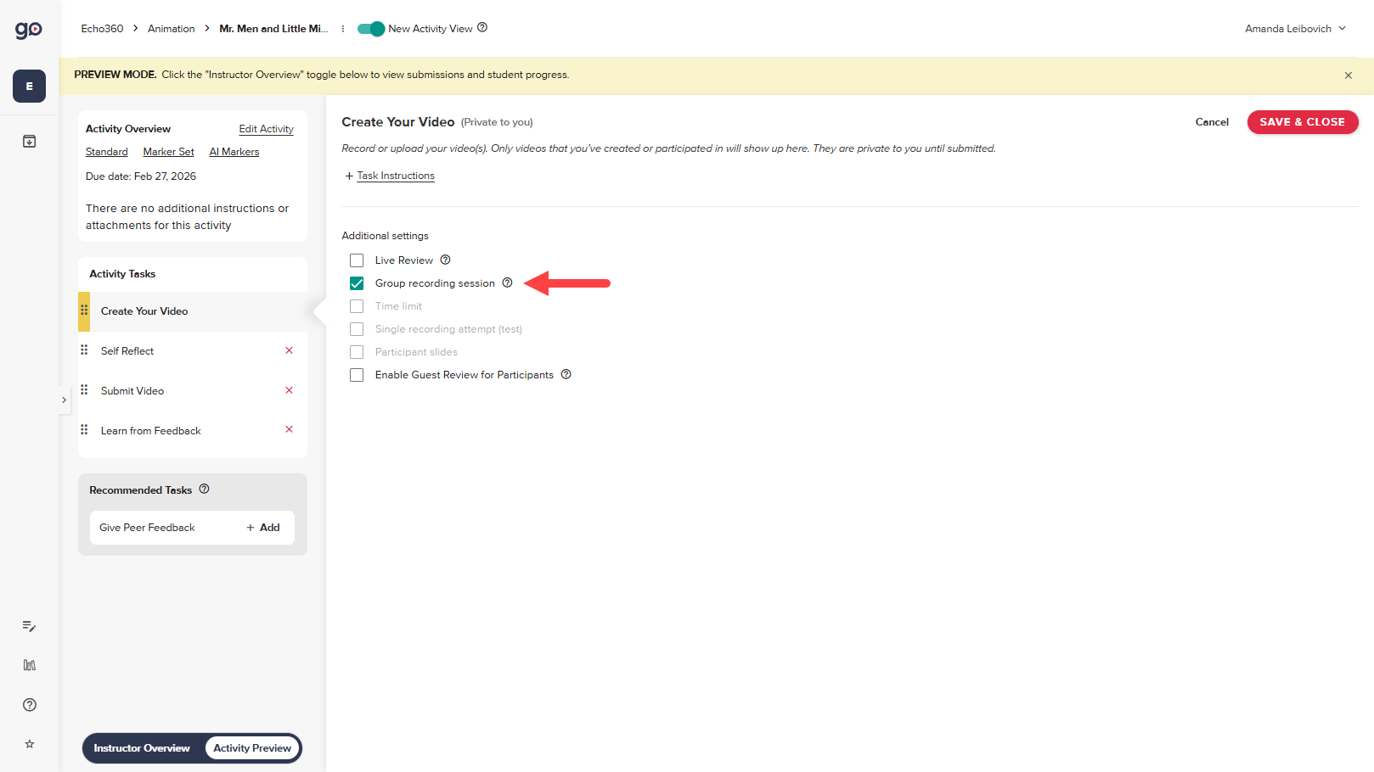Click the GoReact logo in the sidebar

pyautogui.click(x=28, y=28)
